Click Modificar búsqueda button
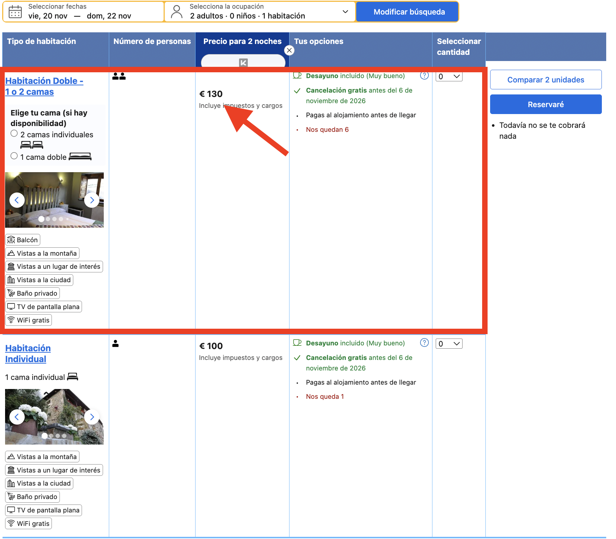Screen dimensions: 616x539 click(407, 12)
